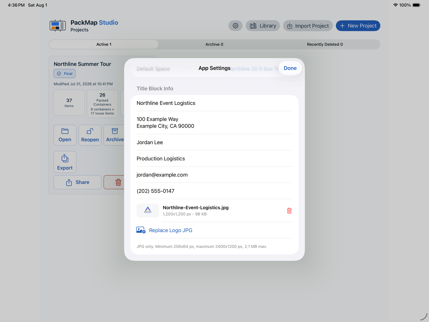Viewport: 429px width, 322px height.
Task: Click the App Settings title
Action: pos(214,68)
